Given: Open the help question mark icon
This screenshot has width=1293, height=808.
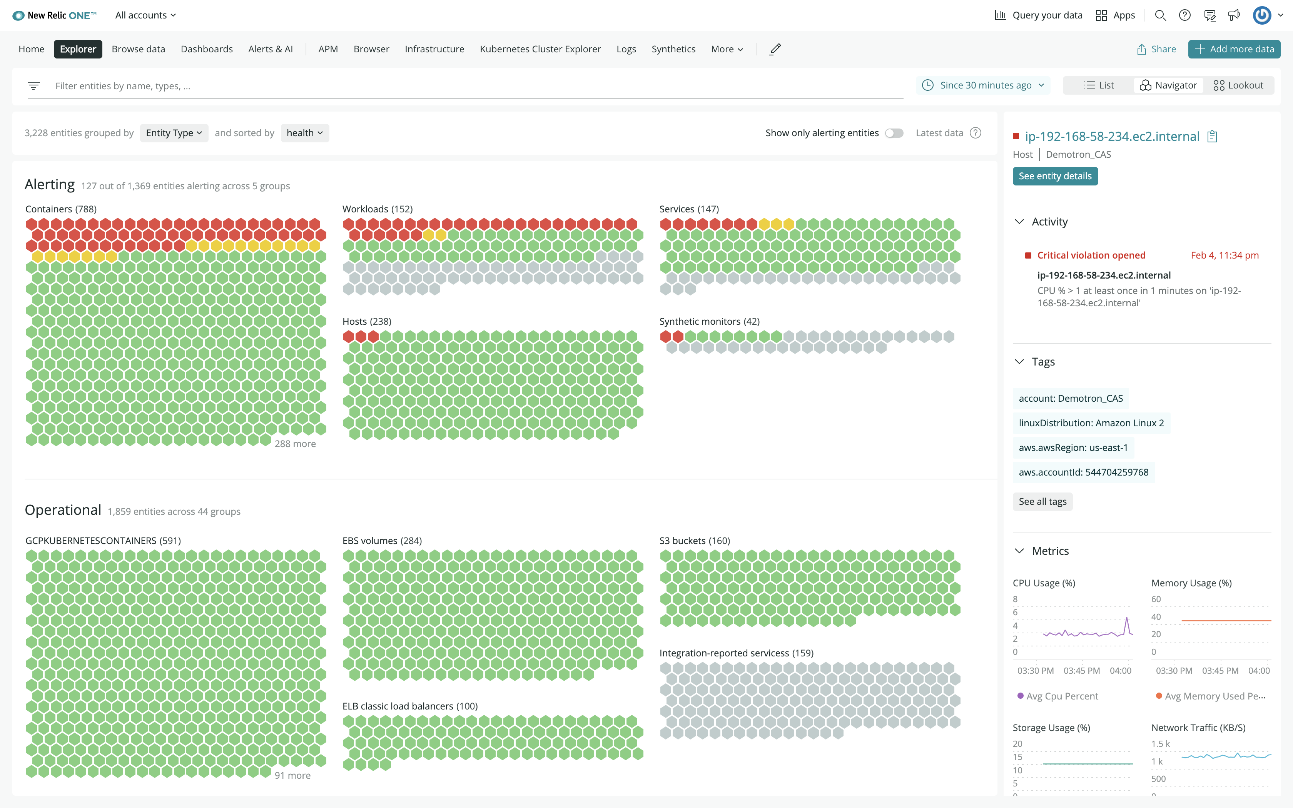Looking at the screenshot, I should pos(1184,15).
